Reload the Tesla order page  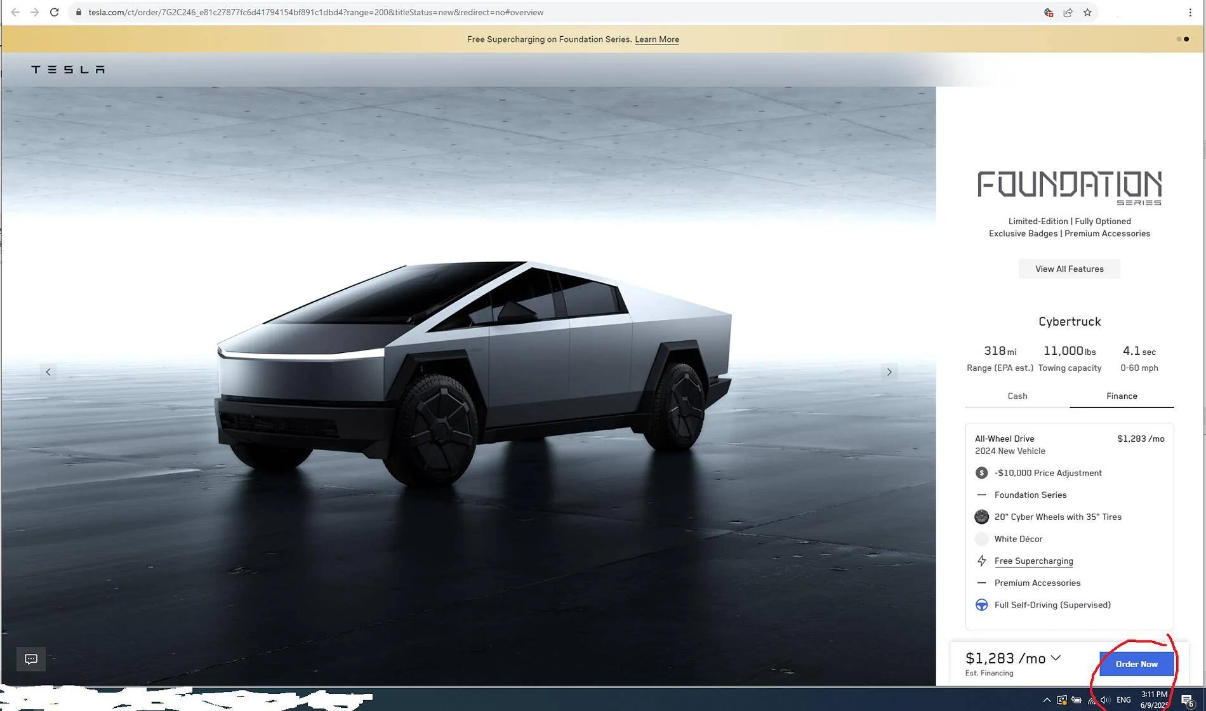tap(55, 12)
